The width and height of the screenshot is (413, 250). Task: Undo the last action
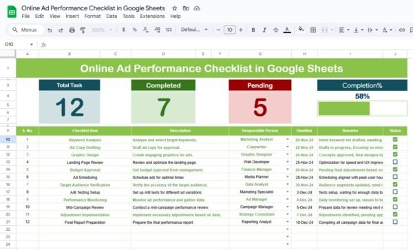[50, 30]
